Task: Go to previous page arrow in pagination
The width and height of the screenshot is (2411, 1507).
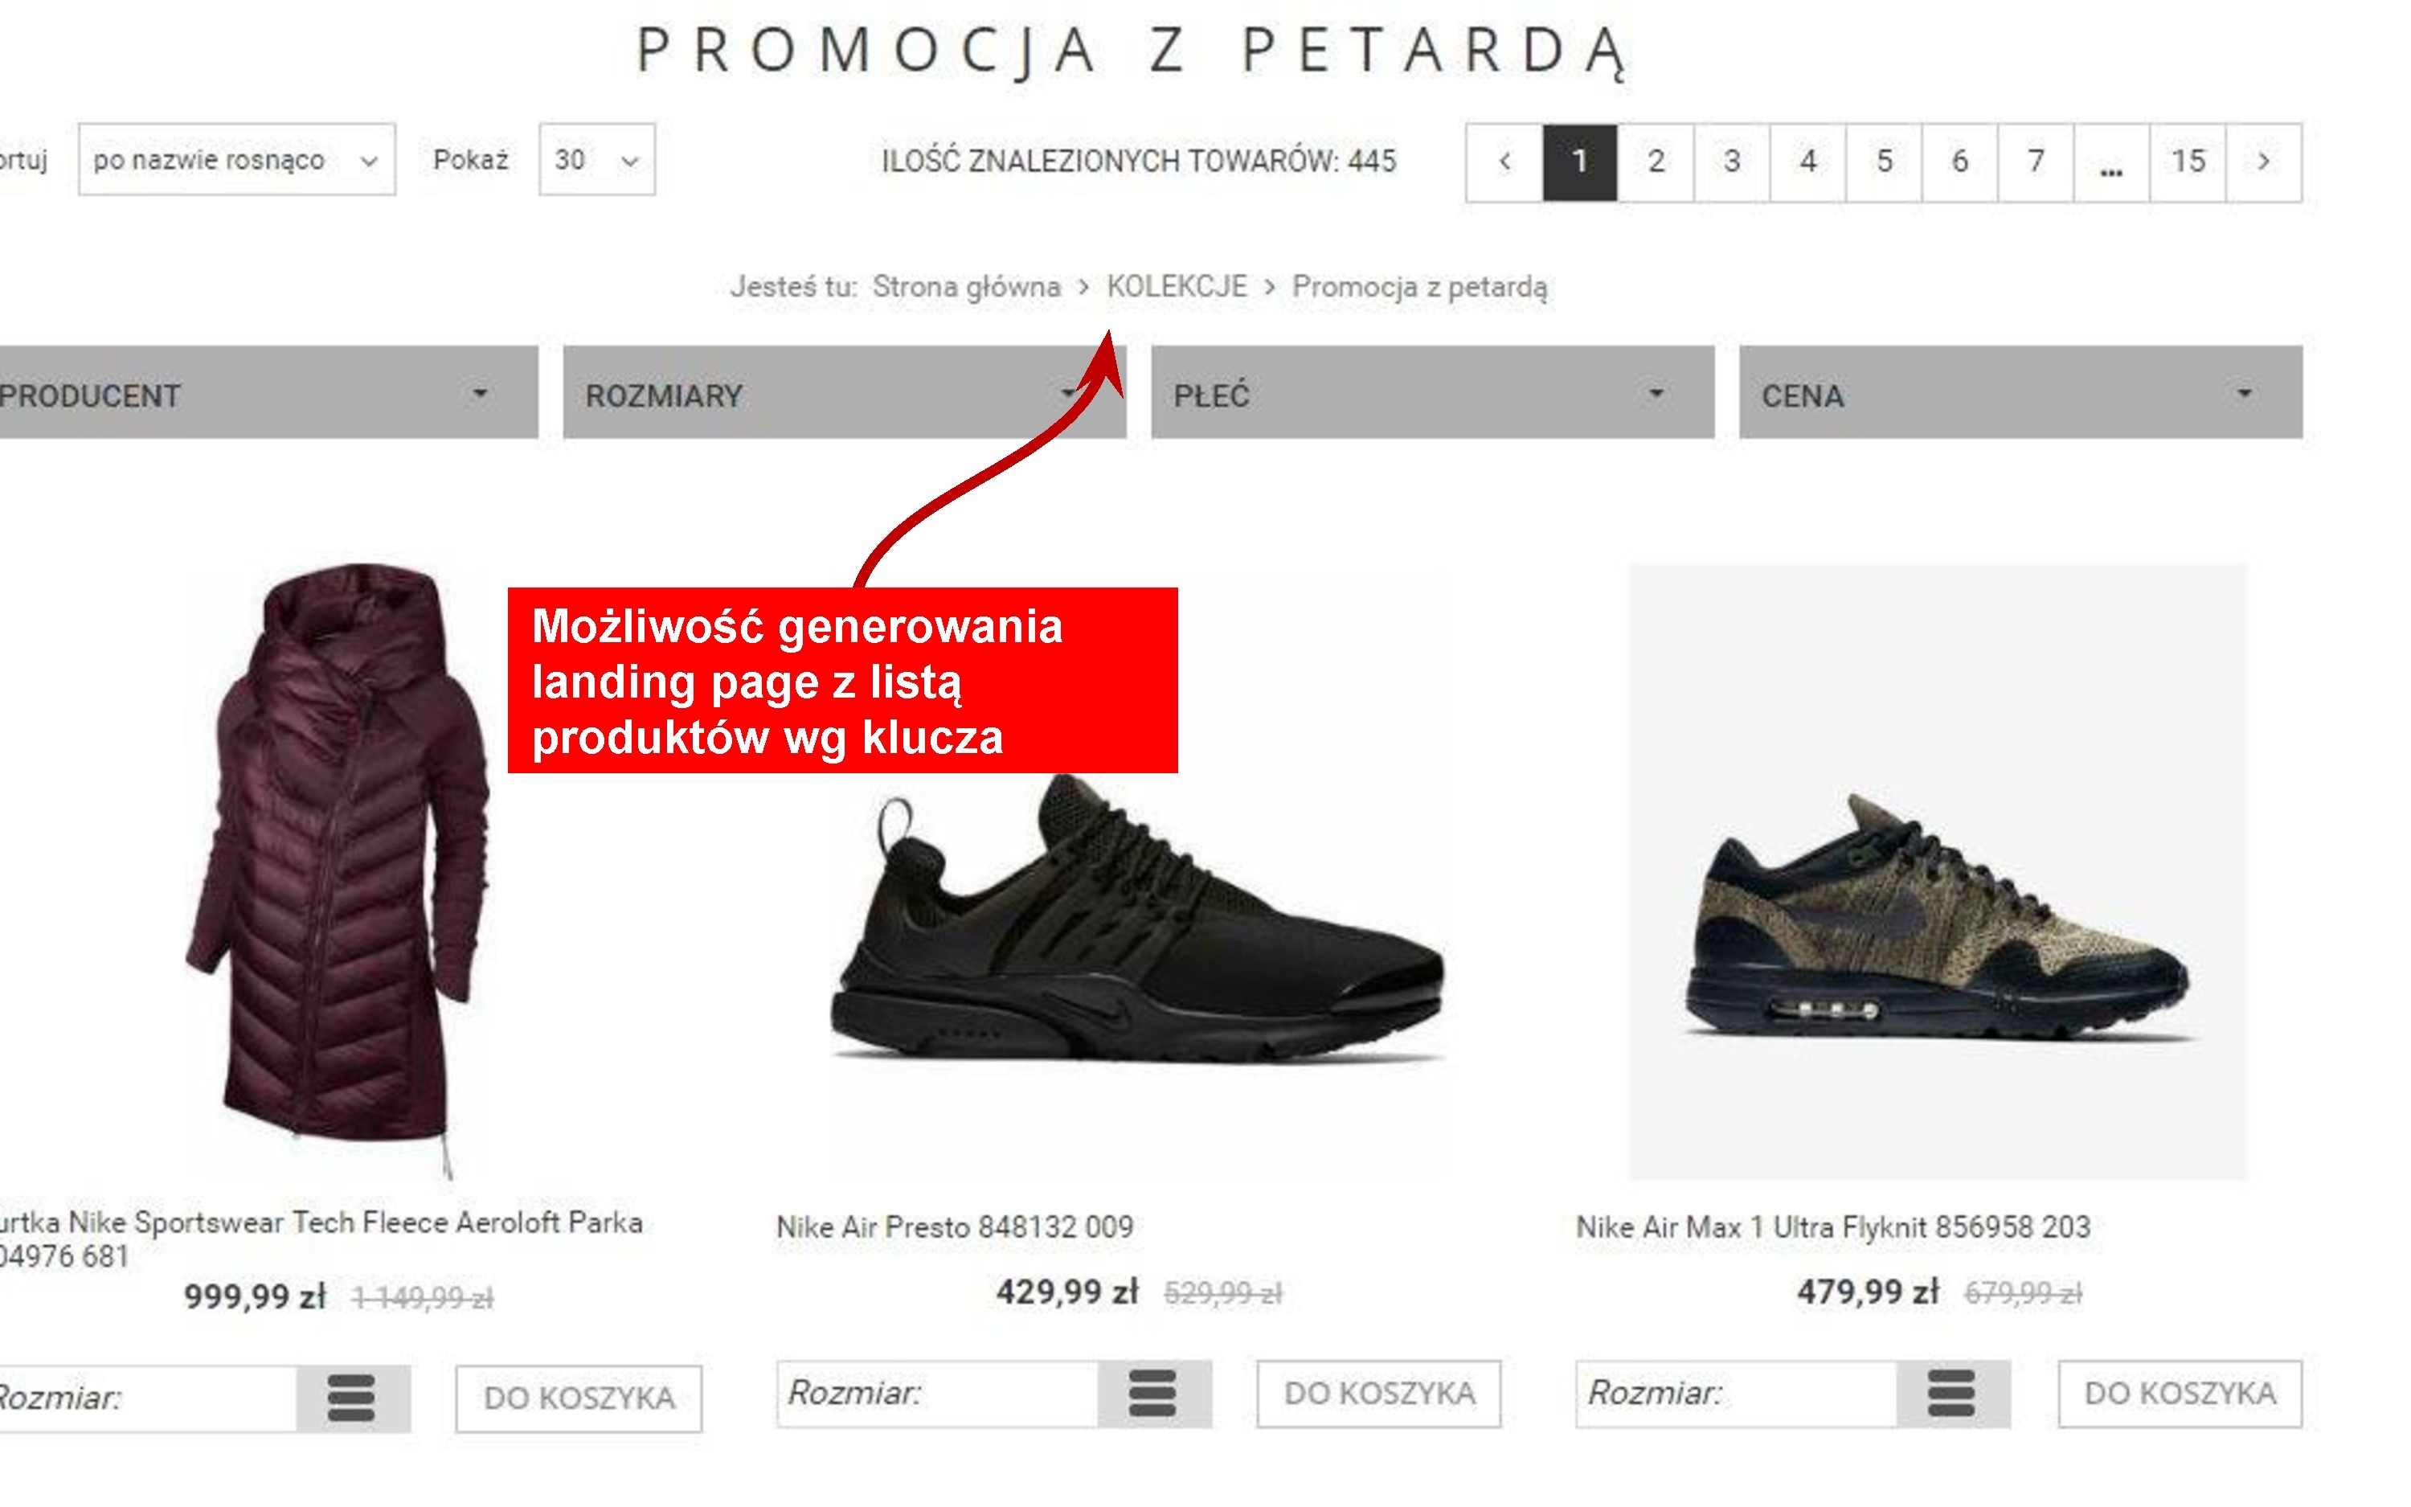Action: (1504, 162)
